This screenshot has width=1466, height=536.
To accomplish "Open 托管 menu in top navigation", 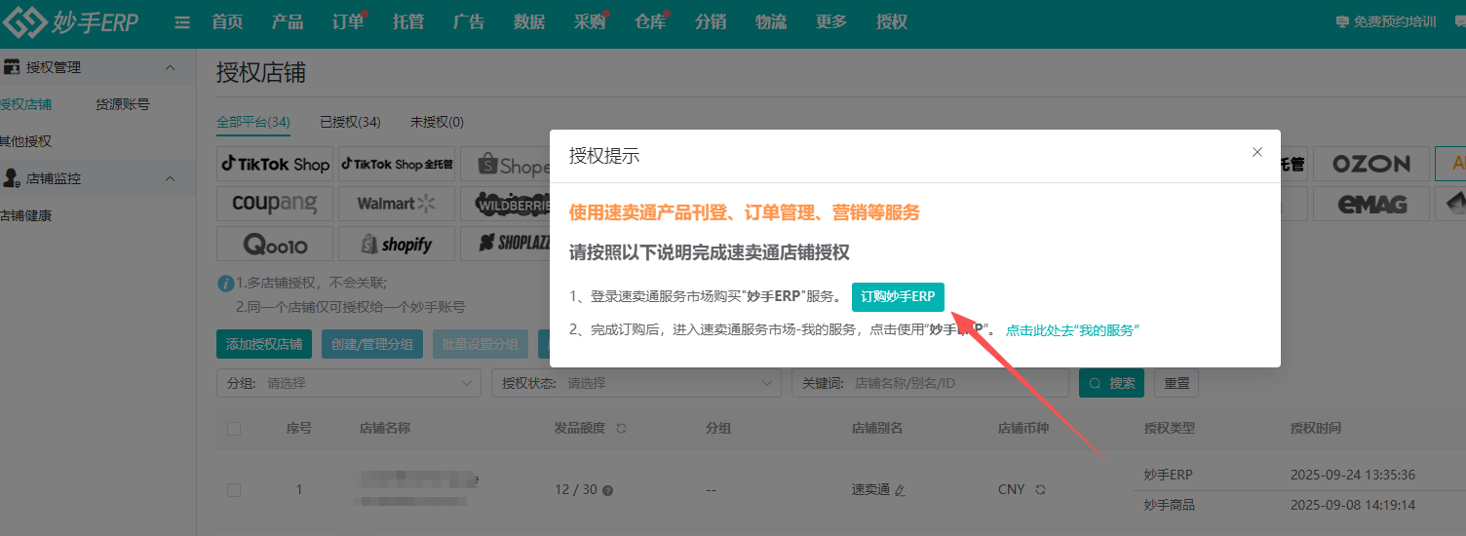I will pos(408,22).
